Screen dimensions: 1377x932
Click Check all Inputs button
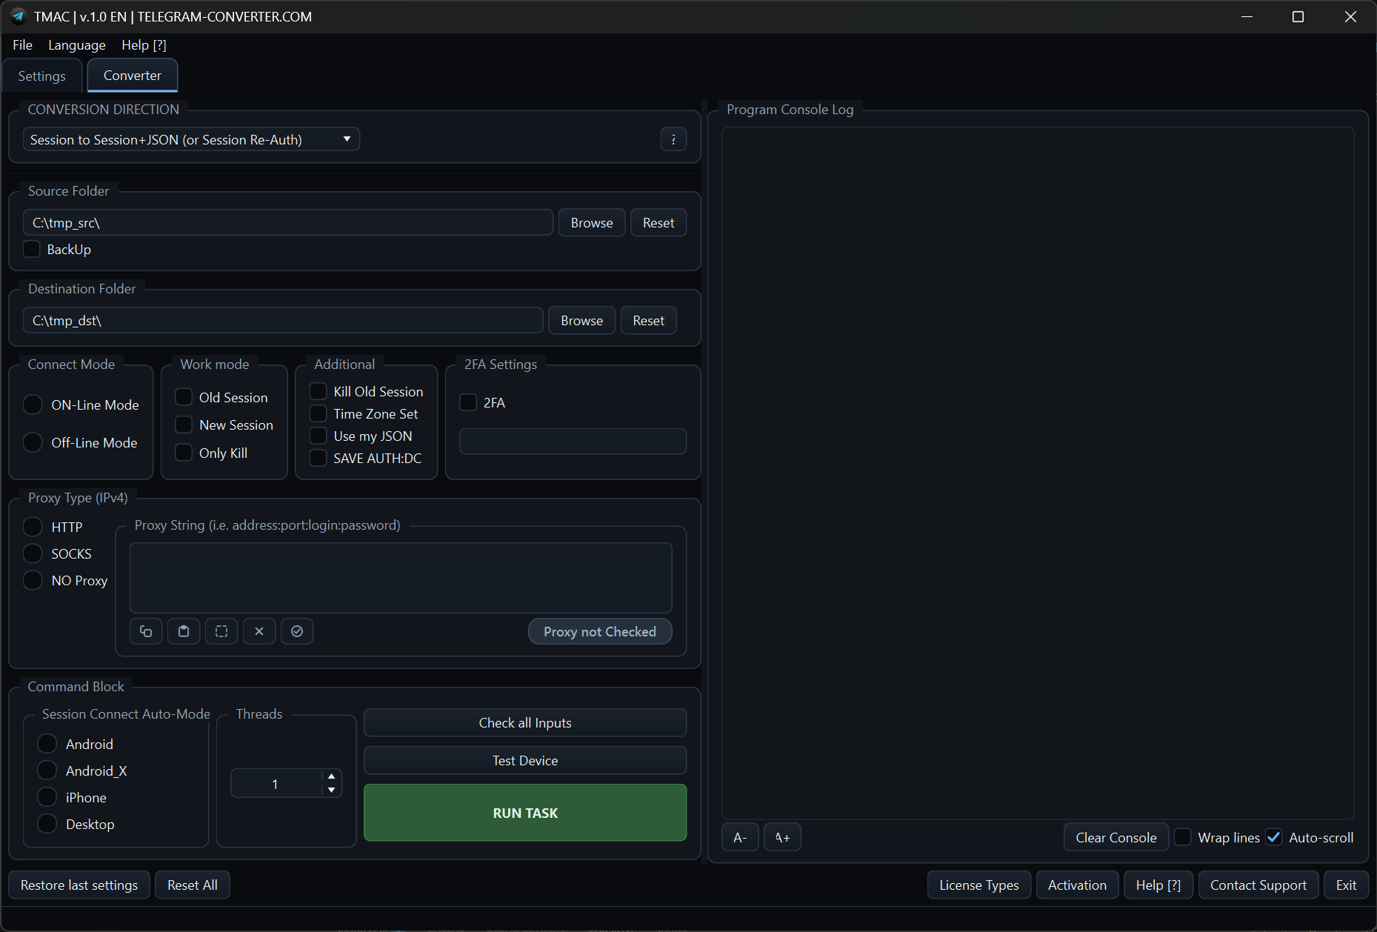click(x=525, y=723)
